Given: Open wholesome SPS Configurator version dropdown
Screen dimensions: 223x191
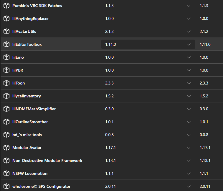Looking at the screenshot, I should click(148, 186).
